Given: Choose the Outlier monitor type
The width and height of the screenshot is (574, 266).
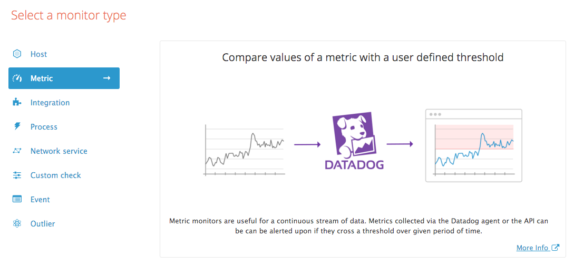Looking at the screenshot, I should click(43, 224).
